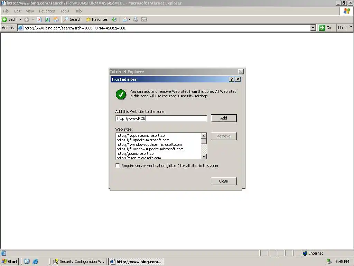This screenshot has height=266, width=354.
Task: Click the Home icon in toolbar
Action: 56,19
